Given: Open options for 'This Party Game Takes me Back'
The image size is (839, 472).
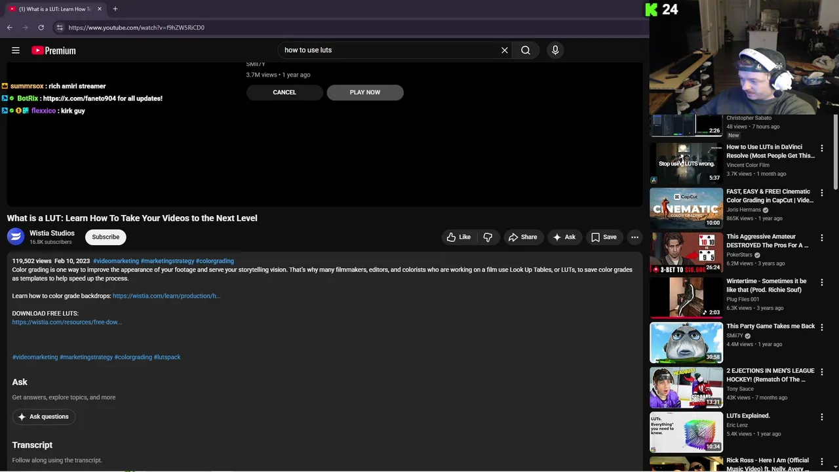Looking at the screenshot, I should tap(821, 327).
